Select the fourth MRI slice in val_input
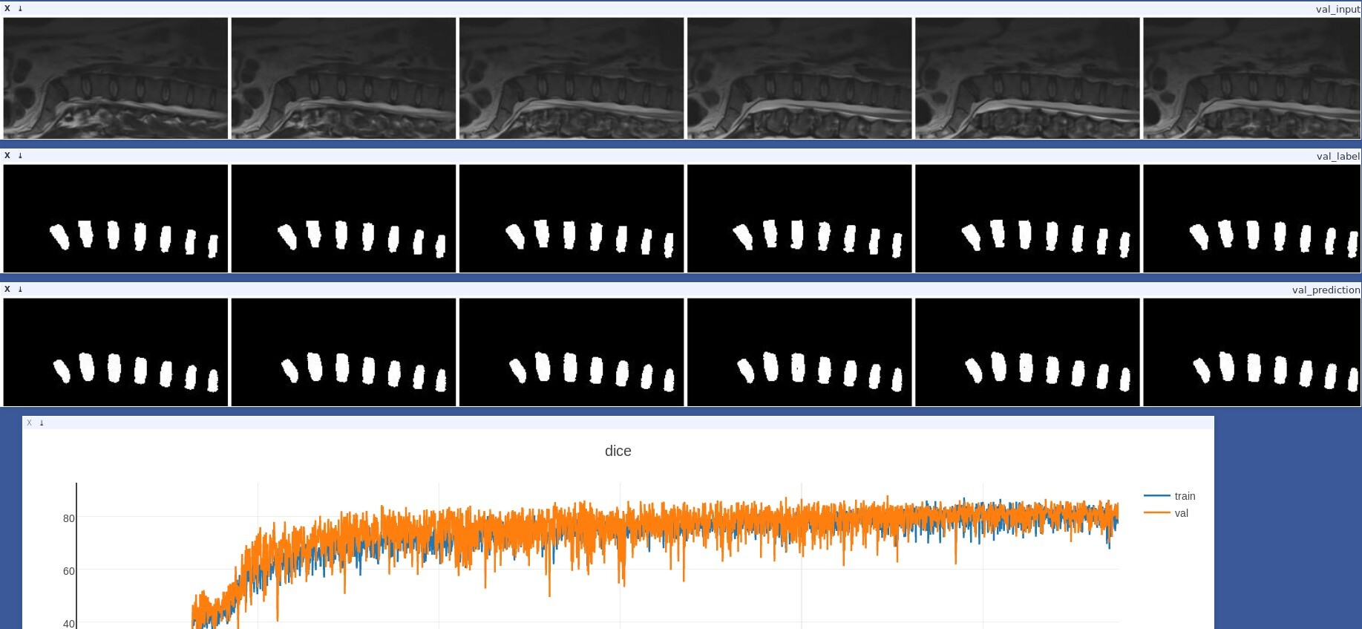Image resolution: width=1362 pixels, height=629 pixels. click(x=799, y=78)
